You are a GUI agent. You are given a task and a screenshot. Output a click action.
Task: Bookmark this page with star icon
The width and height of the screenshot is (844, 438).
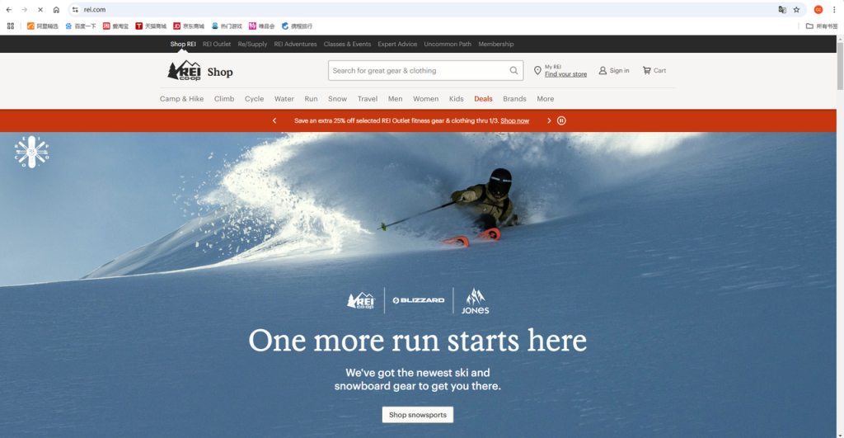(x=796, y=10)
